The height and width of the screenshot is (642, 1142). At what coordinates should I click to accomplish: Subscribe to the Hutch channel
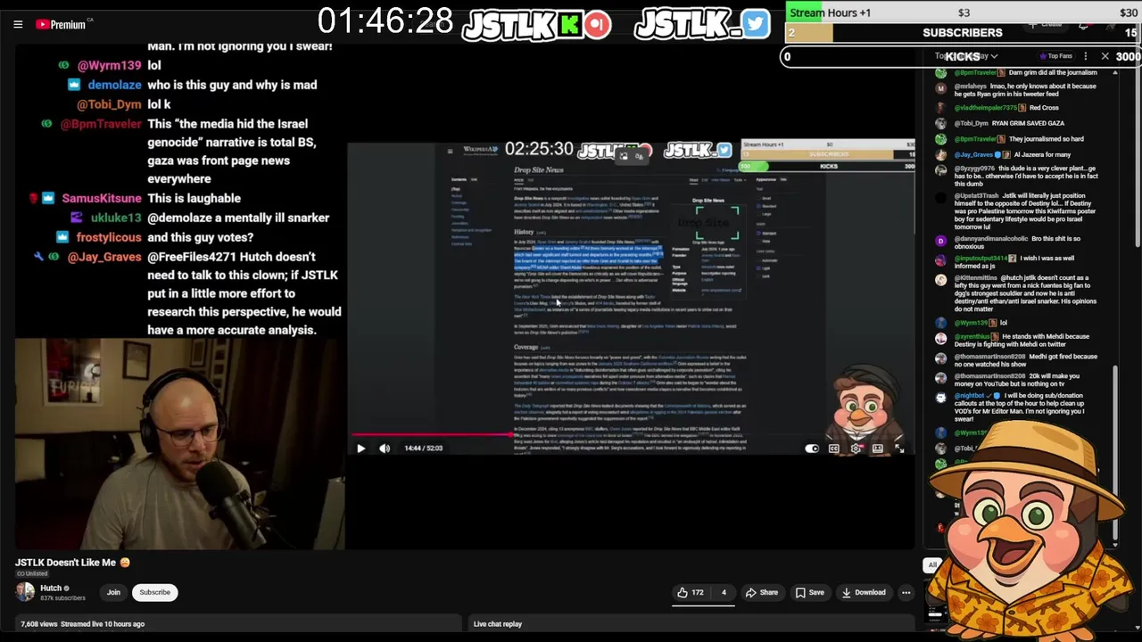point(154,592)
